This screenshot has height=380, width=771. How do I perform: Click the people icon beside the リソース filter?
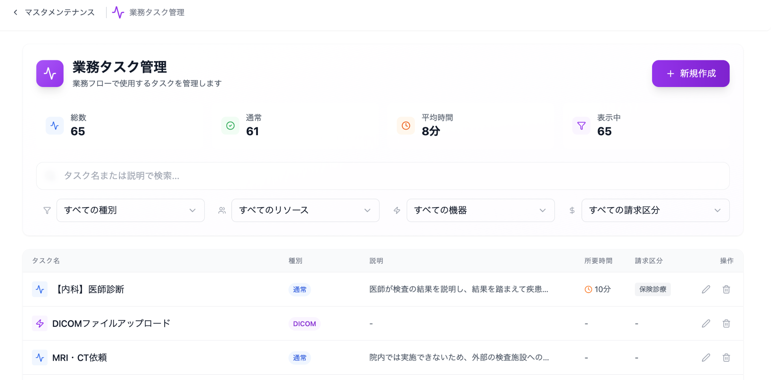222,211
